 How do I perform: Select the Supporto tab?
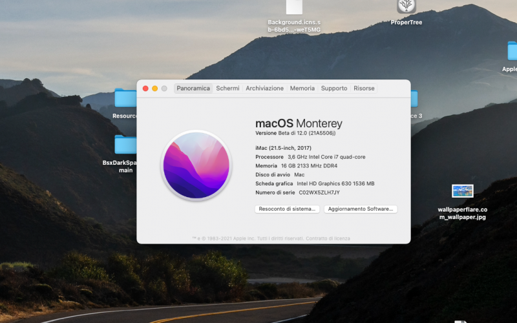click(334, 89)
